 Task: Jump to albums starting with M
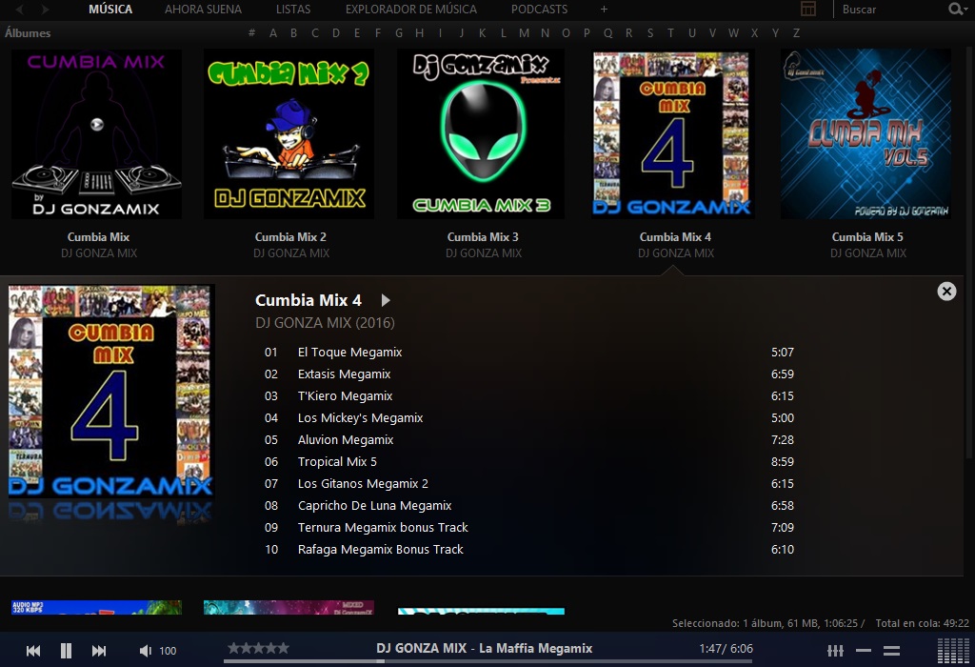click(x=525, y=33)
